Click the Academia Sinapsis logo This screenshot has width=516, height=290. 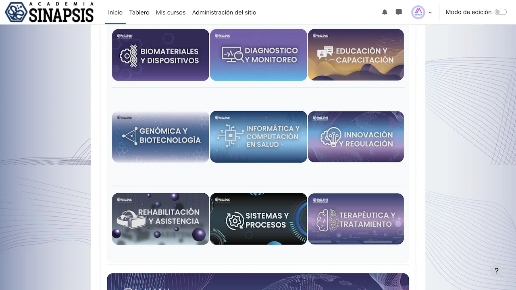point(50,12)
